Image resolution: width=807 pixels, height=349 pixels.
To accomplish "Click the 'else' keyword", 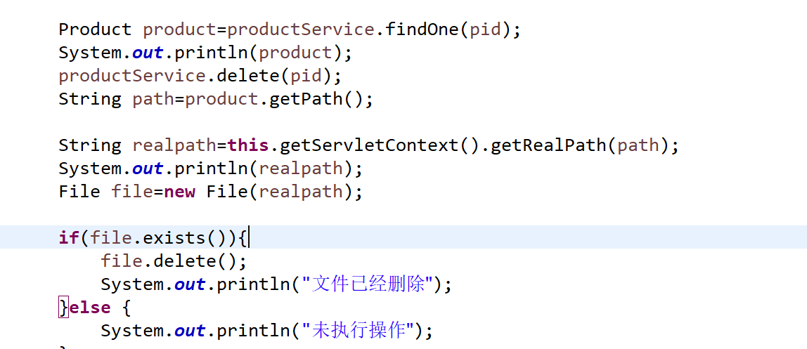I will coord(90,308).
